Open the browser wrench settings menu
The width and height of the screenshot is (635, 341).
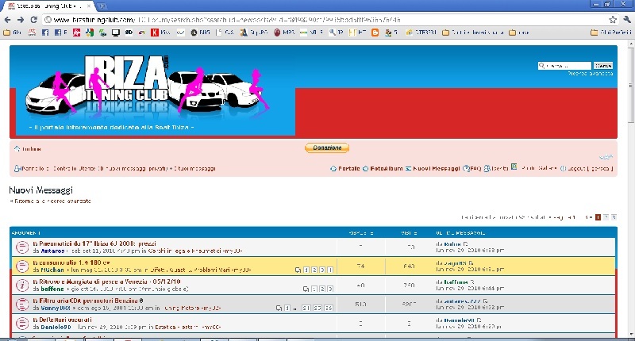[x=627, y=19]
